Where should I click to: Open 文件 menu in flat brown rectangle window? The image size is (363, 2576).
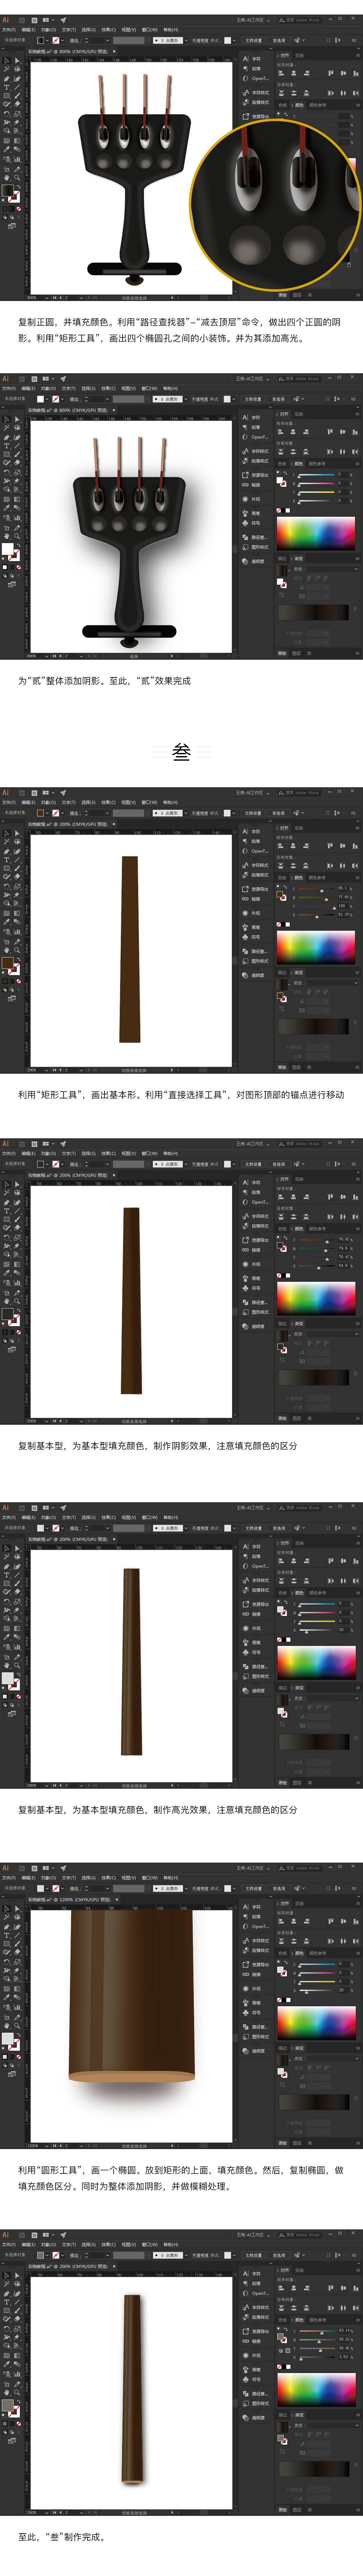point(9,802)
